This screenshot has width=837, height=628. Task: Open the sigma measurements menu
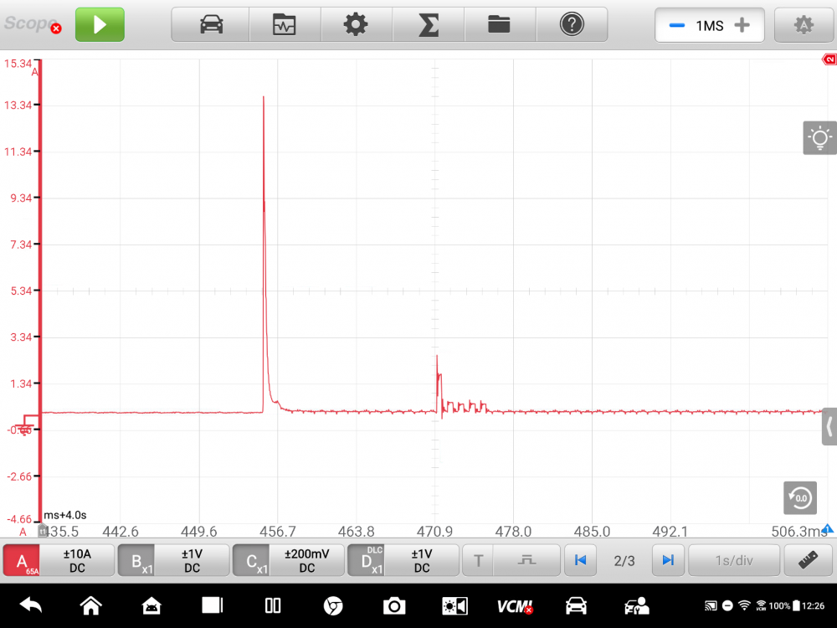click(x=428, y=25)
